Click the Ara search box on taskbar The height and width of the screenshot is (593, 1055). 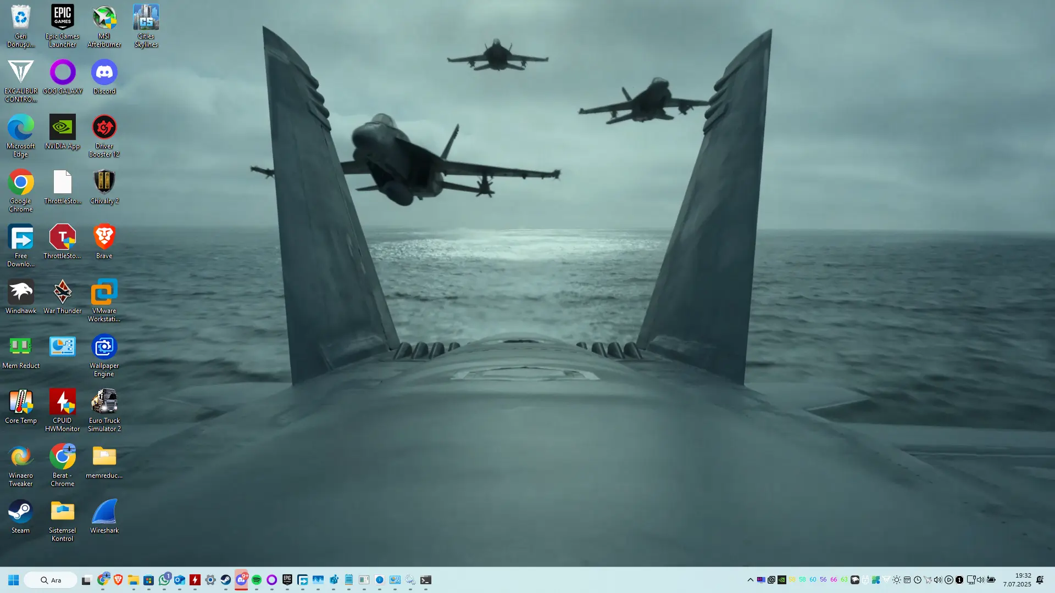pos(51,580)
